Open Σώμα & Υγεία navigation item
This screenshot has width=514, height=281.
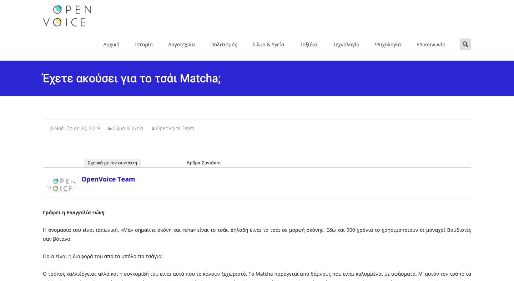coord(268,45)
